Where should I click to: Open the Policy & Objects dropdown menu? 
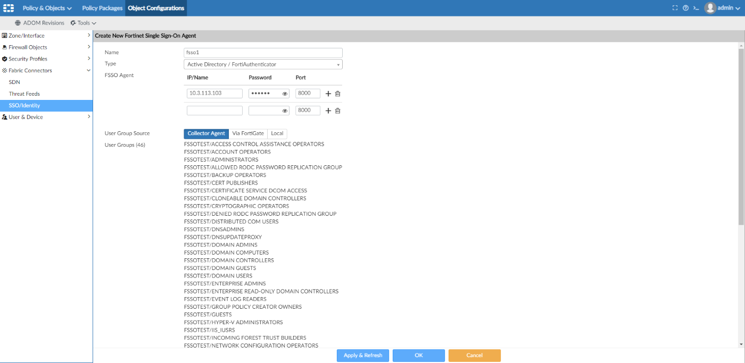[47, 8]
